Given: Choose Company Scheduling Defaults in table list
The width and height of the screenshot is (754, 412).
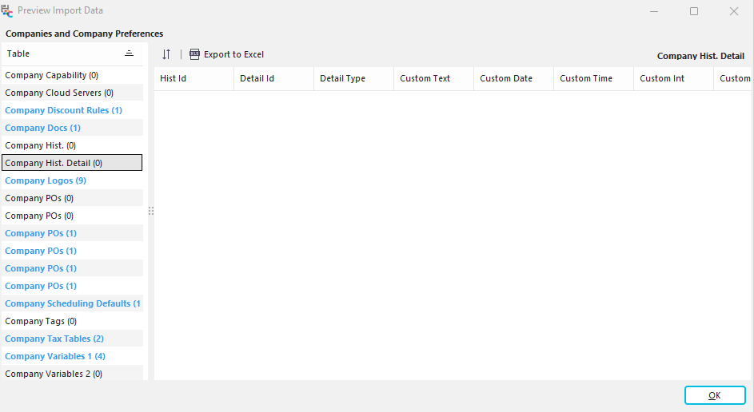Looking at the screenshot, I should click(x=72, y=303).
